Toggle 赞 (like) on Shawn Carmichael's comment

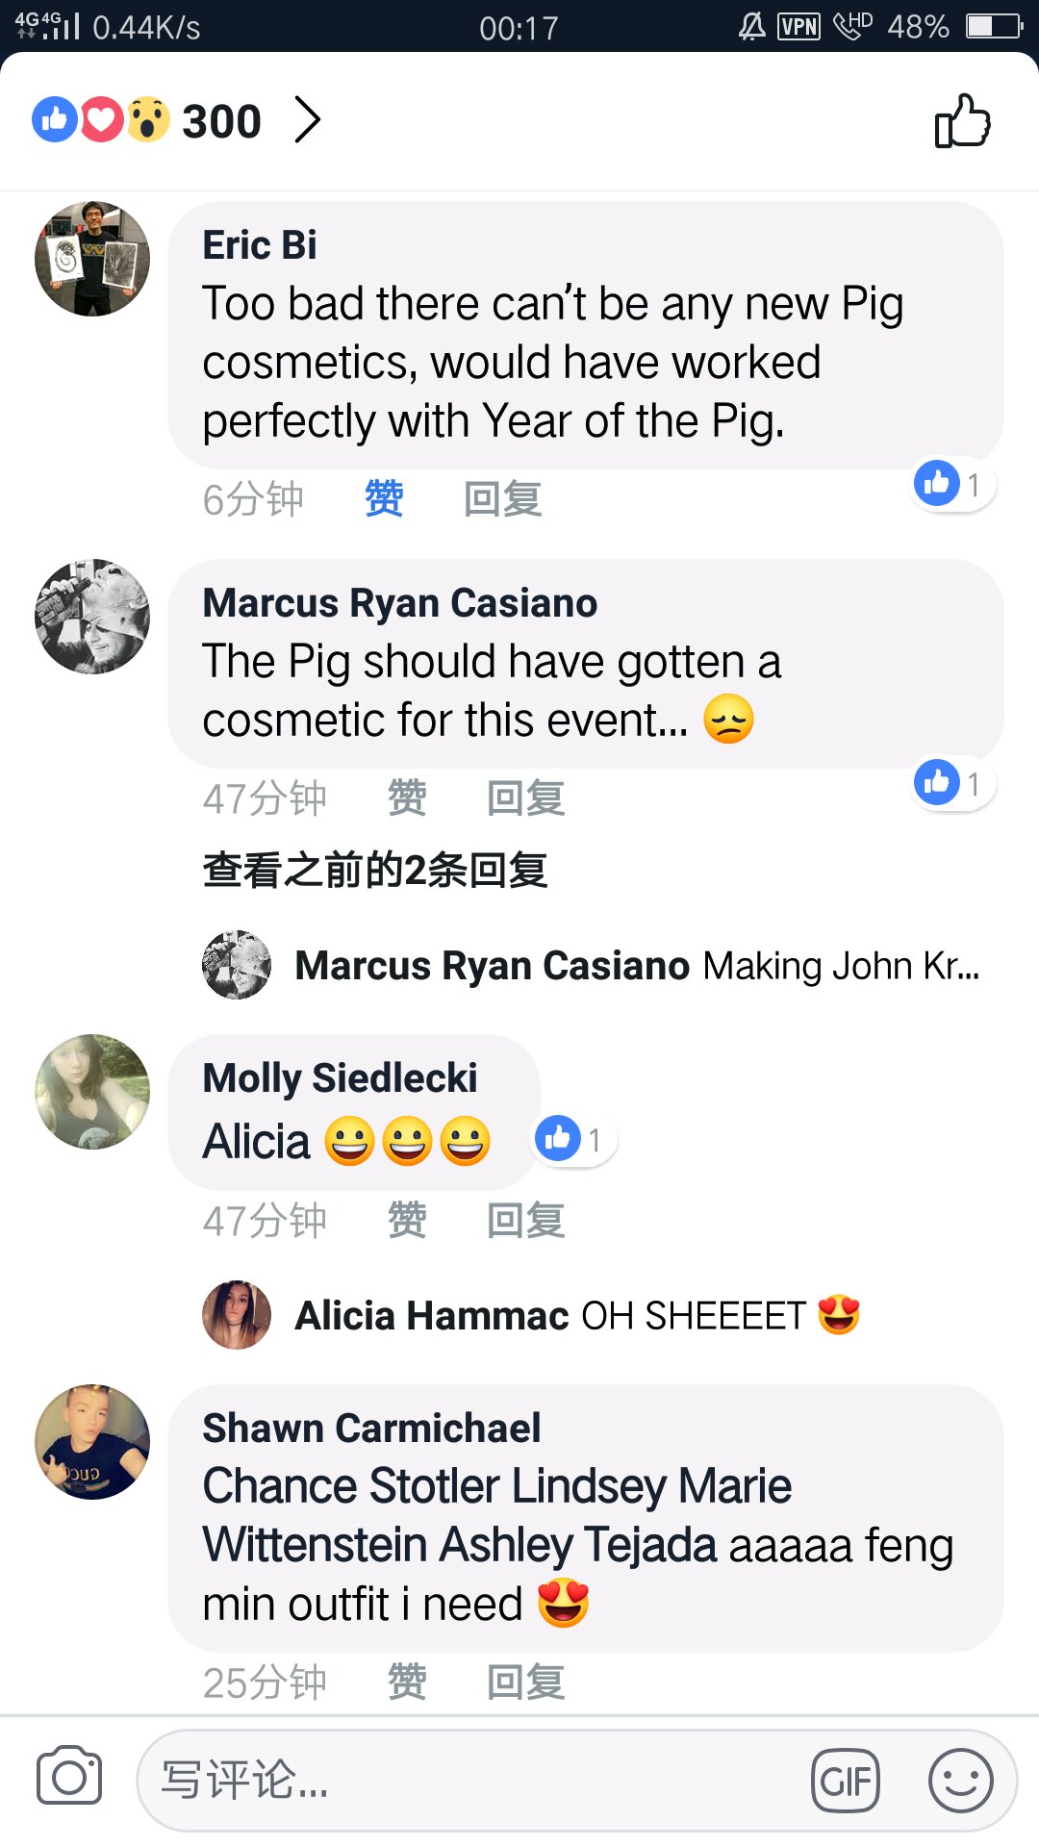(407, 1683)
